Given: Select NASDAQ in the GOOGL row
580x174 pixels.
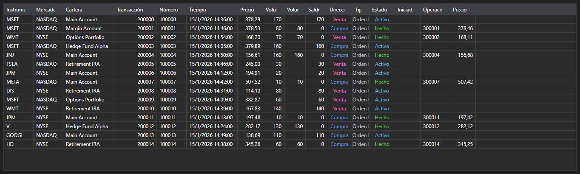Looking at the screenshot, I should 48,135.
